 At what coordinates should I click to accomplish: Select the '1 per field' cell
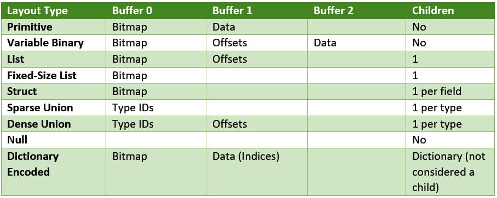(450, 92)
